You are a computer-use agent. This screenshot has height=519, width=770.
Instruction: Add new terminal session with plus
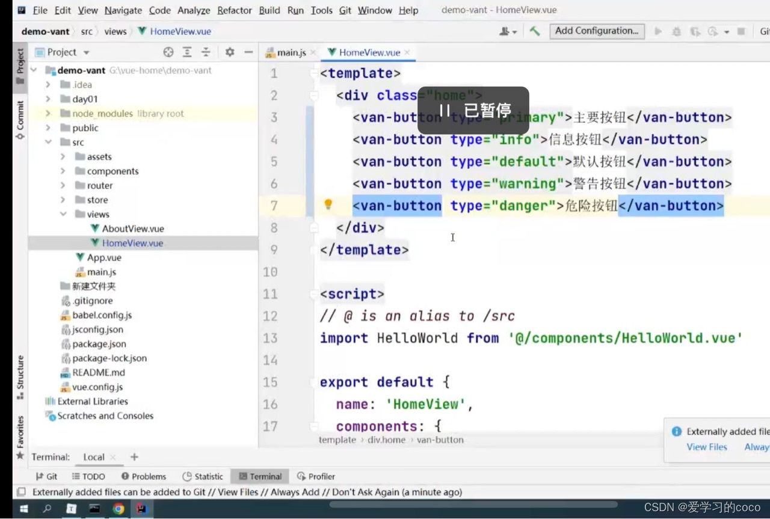pyautogui.click(x=134, y=457)
